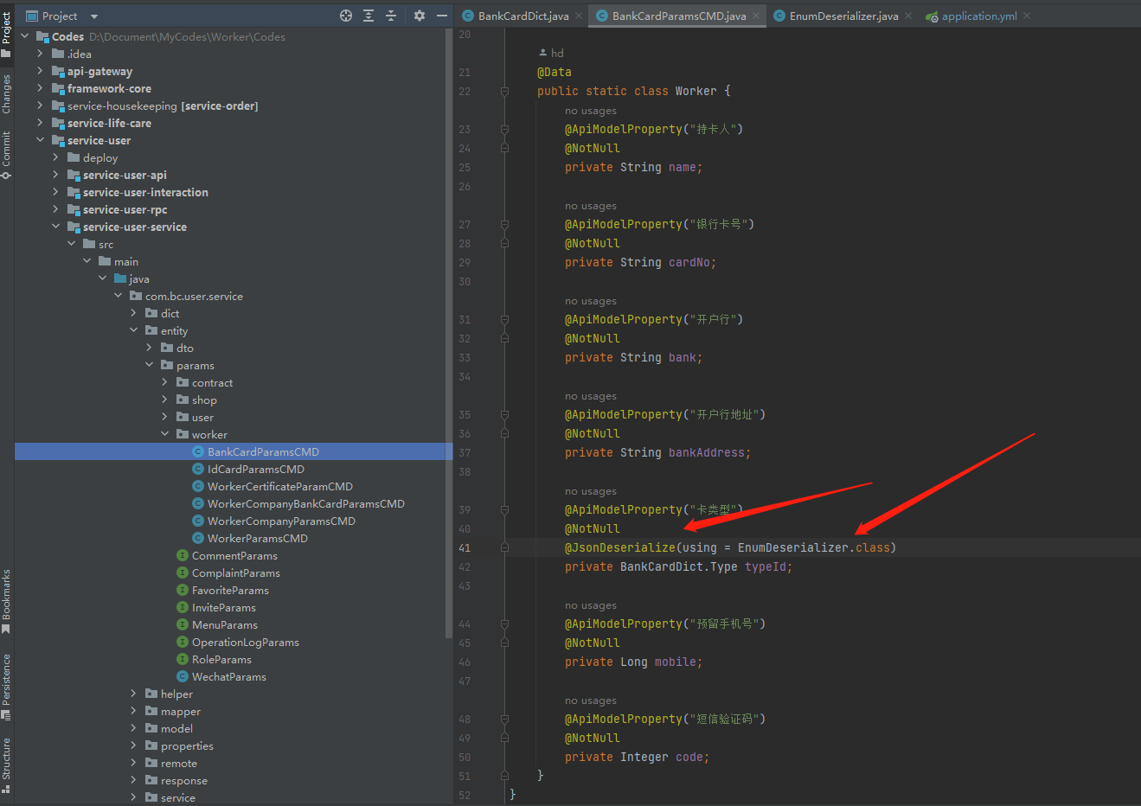Select CommentParams interface file
This screenshot has height=806, width=1141.
tap(234, 555)
